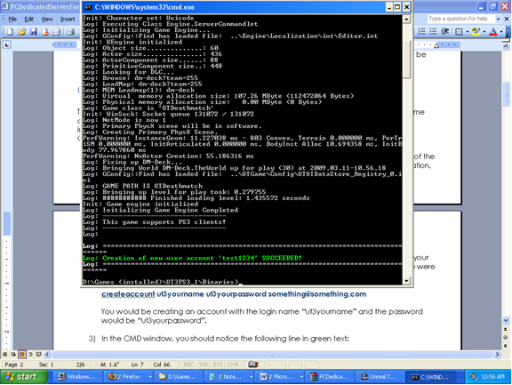Switch to Web Layout view in Word
The width and height of the screenshot is (512, 385).
13,354
